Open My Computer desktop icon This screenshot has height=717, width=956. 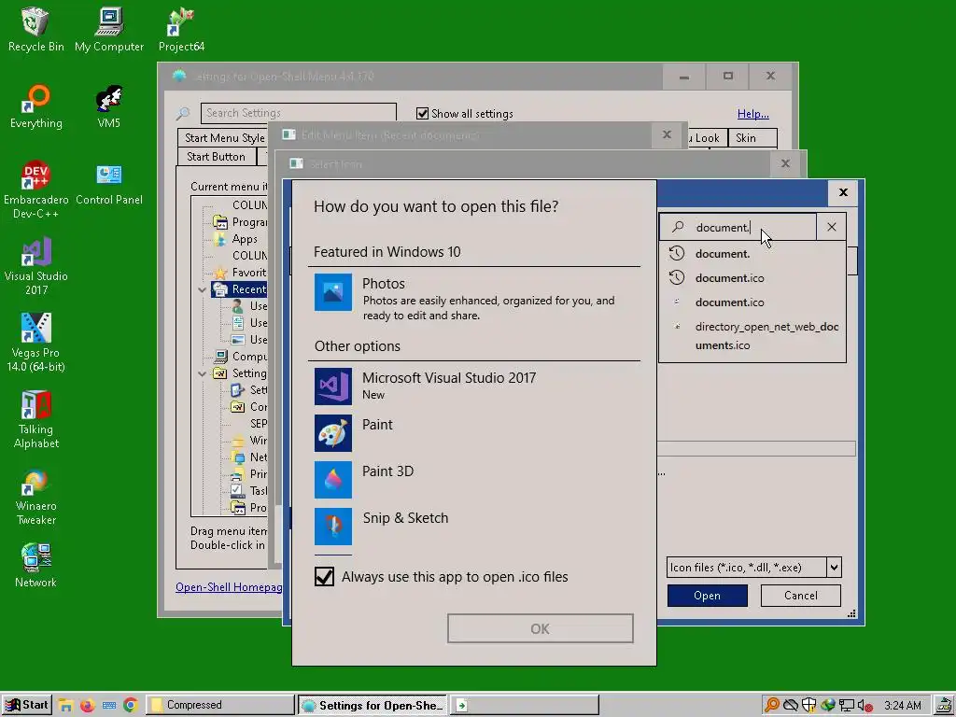(109, 29)
